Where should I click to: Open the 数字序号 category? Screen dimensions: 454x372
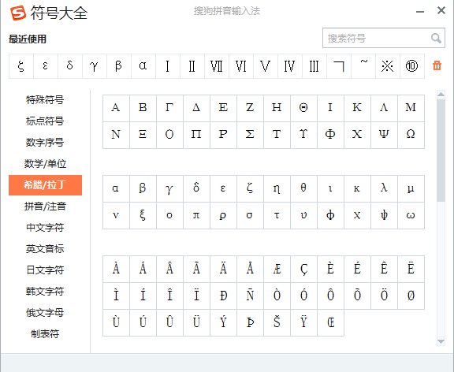(45, 143)
